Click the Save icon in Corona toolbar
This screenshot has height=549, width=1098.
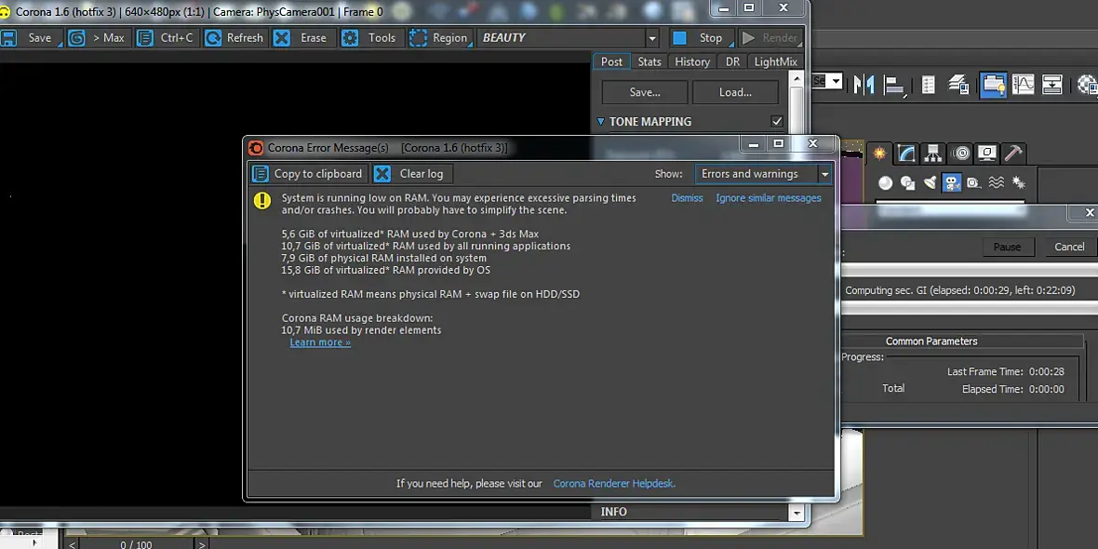click(x=7, y=38)
